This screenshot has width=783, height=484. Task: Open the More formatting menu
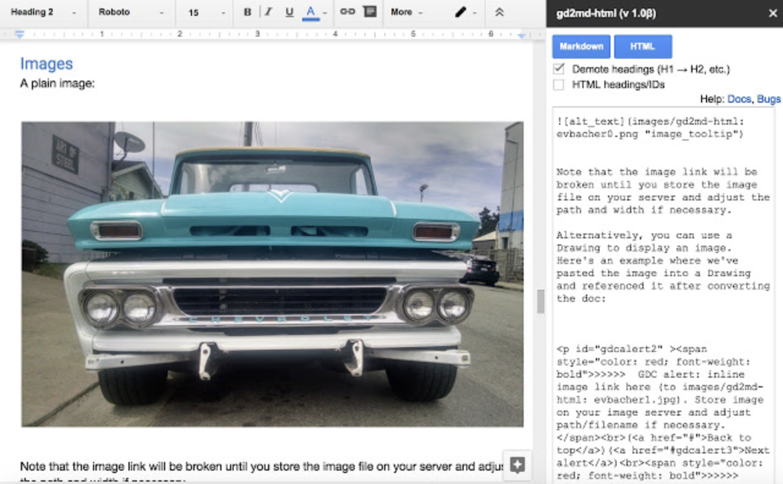(406, 12)
